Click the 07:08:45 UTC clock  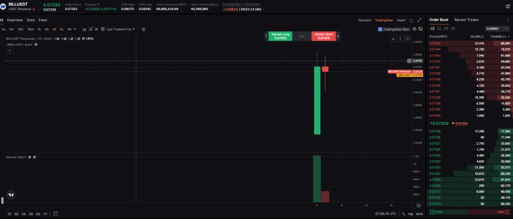pos(386,214)
